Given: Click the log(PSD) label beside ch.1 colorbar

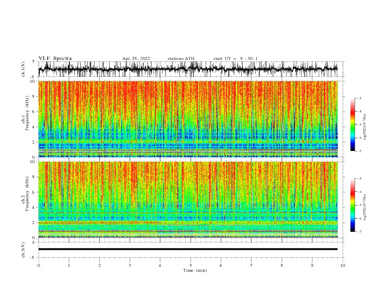Looking at the screenshot, I should pos(365,127).
